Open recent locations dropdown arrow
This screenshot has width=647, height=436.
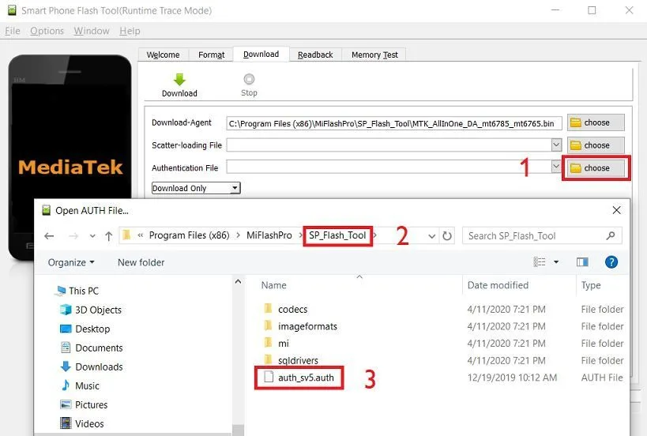[x=92, y=236]
